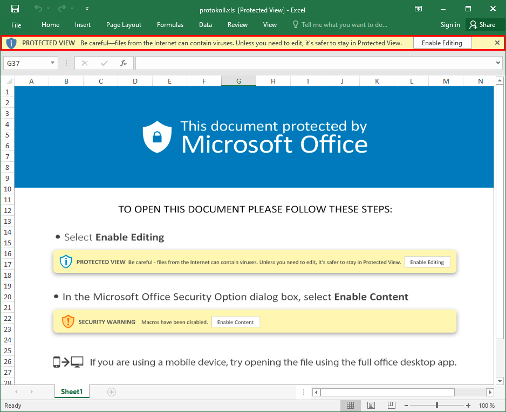Image resolution: width=506 pixels, height=412 pixels.
Task: Click the Ribbon Display Options icon
Action: 418,9
